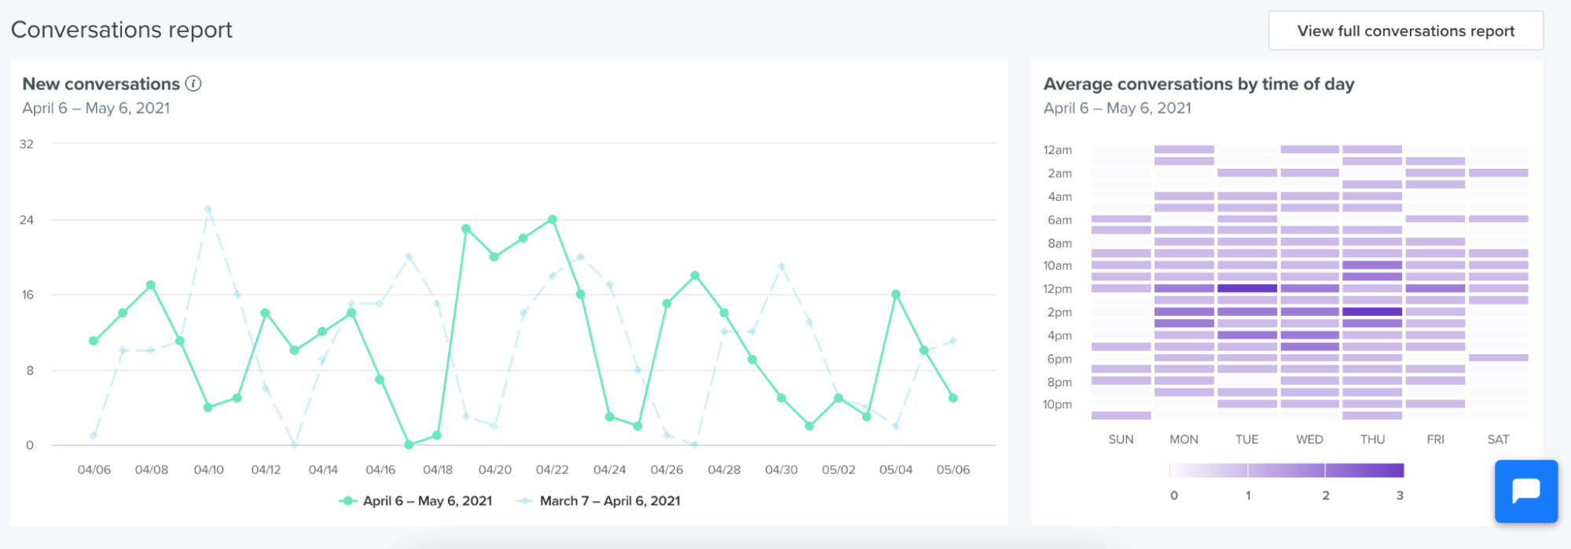Viewport: 1571px width, 549px height.
Task: Click the 3 value under the heatmap scale
Action: tap(1400, 496)
